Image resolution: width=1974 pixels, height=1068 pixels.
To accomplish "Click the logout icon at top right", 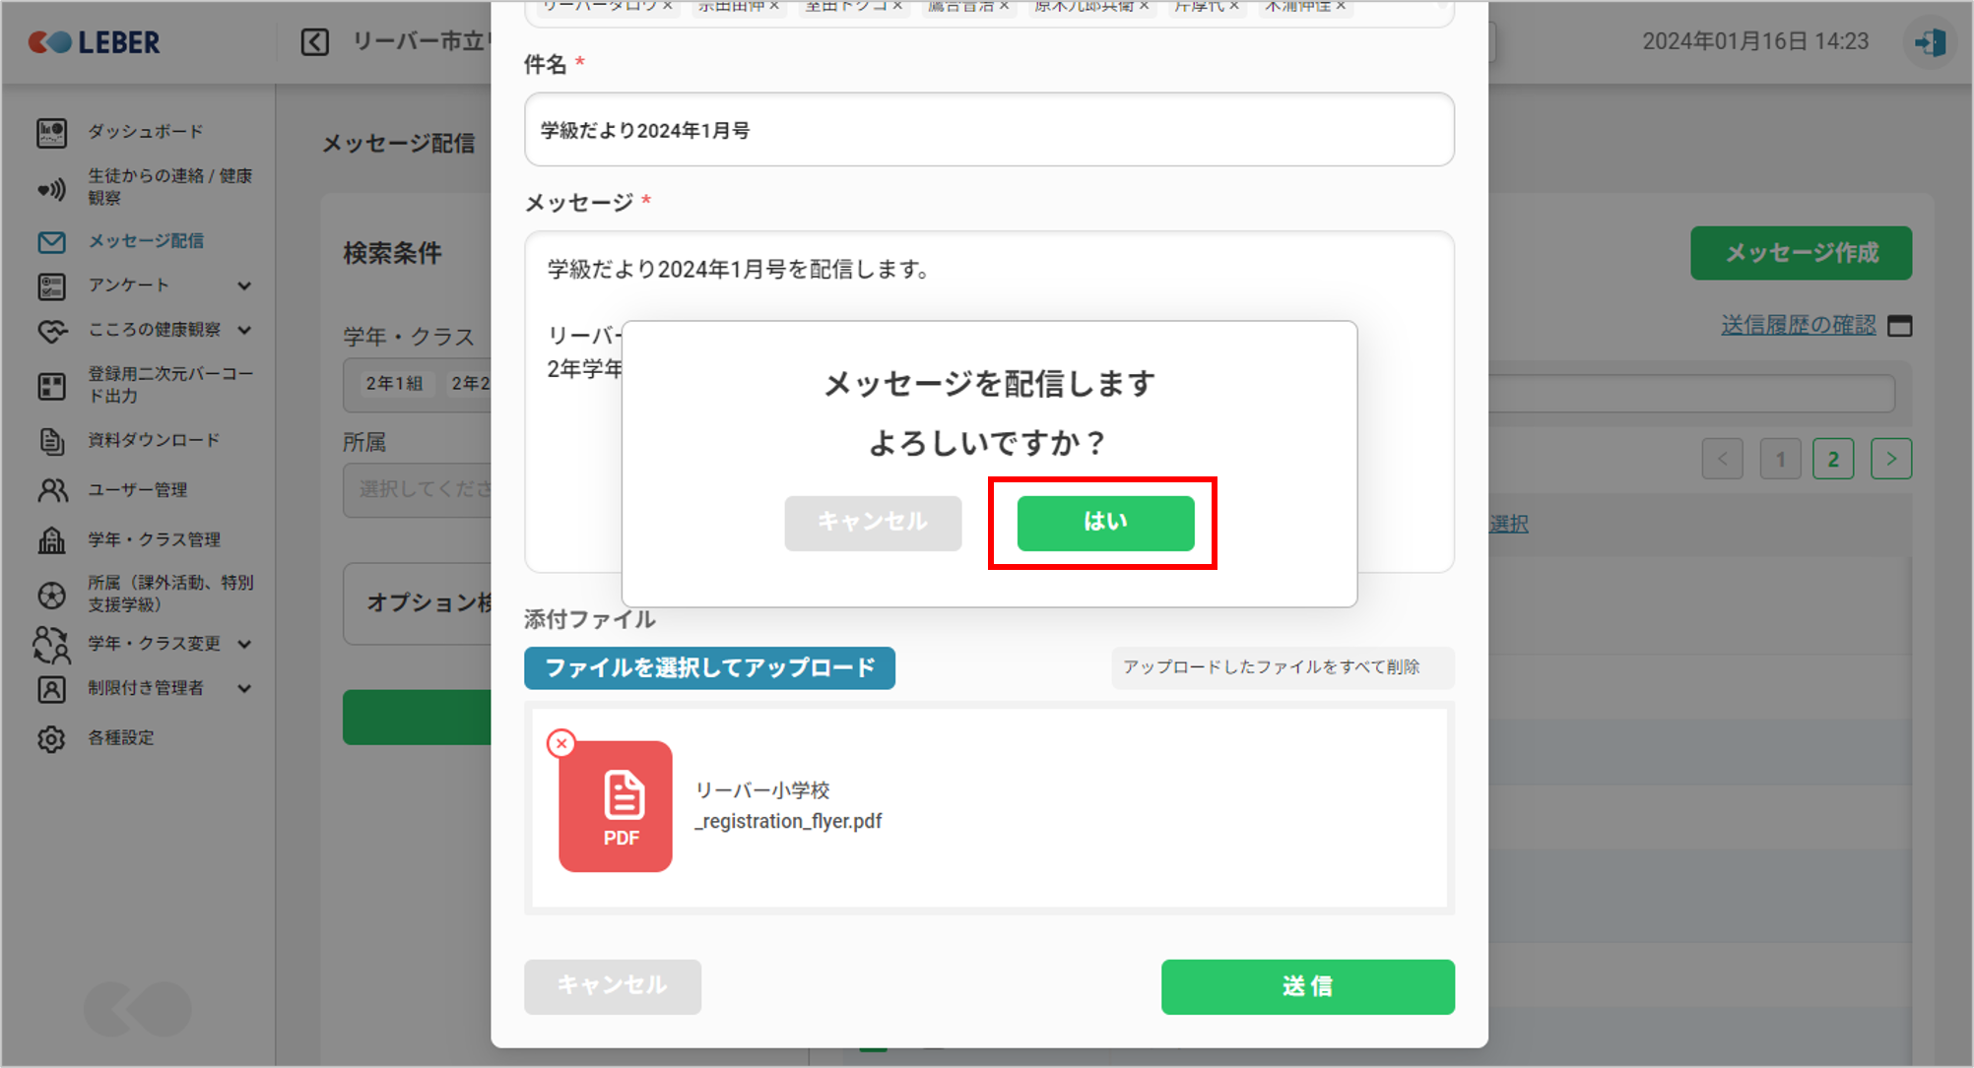I will (1930, 42).
